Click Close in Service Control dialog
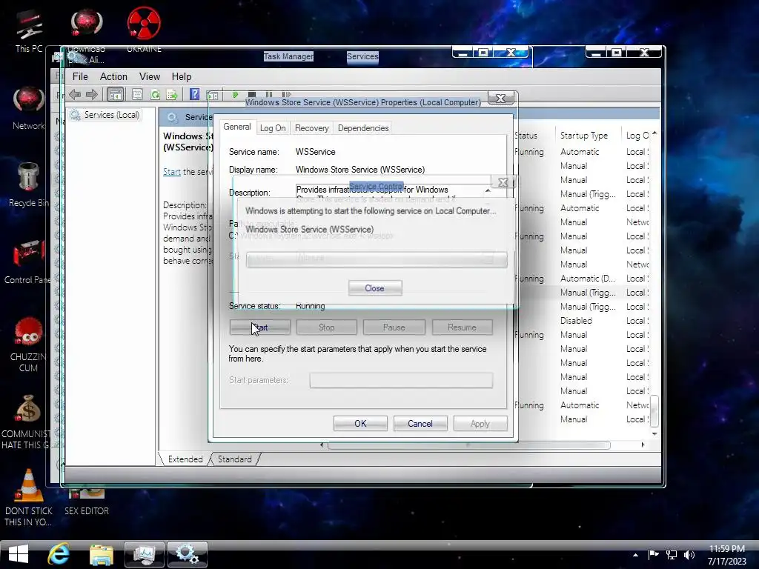This screenshot has width=759, height=569. click(x=374, y=288)
